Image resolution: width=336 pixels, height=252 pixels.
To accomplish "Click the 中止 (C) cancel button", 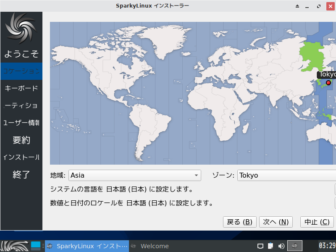I will (x=317, y=222).
